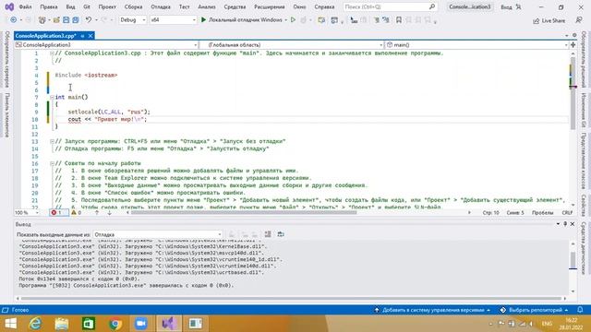Open the Анализ menu

(x=207, y=6)
